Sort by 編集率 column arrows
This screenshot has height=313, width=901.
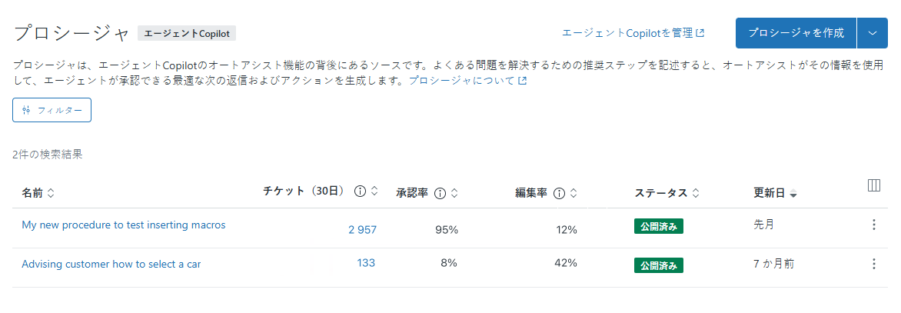574,193
